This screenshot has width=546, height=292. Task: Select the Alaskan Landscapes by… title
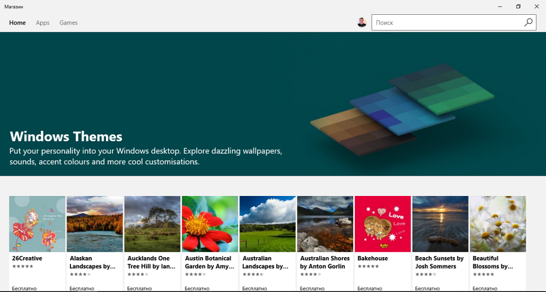click(x=92, y=262)
